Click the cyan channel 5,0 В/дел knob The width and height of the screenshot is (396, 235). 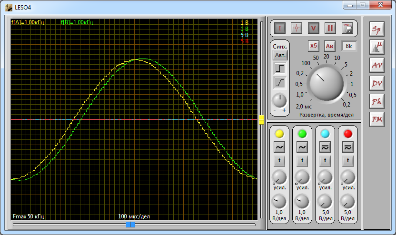tap(325, 201)
